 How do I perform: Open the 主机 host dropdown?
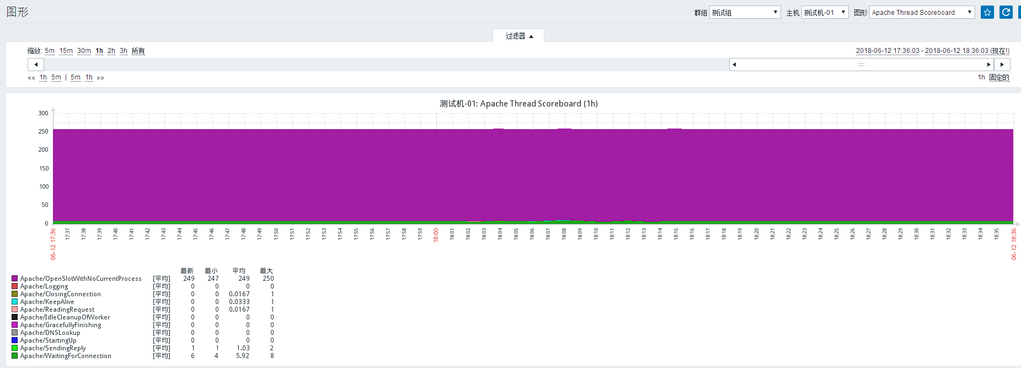825,12
